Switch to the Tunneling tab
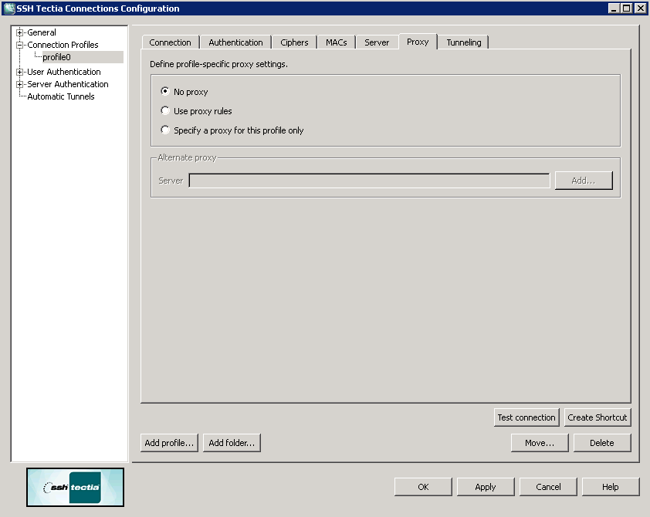The height and width of the screenshot is (517, 650). [x=463, y=42]
